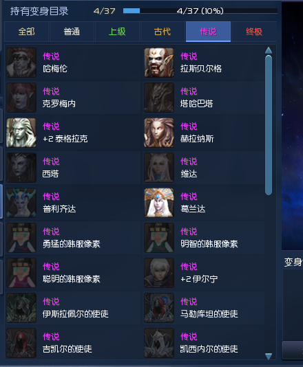Viewport: 303px width, 367px height.
Task: Open the 古代 grade tab
Action: pos(163,32)
